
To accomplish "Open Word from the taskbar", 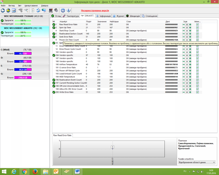I will [x=77, y=172].
